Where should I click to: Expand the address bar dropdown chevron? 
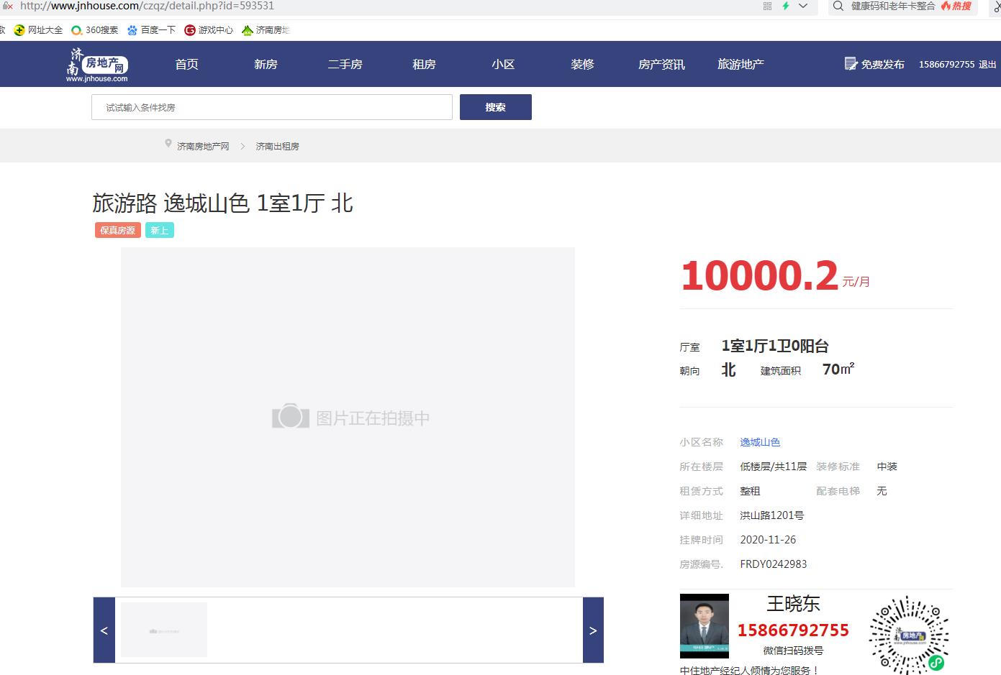(x=803, y=6)
